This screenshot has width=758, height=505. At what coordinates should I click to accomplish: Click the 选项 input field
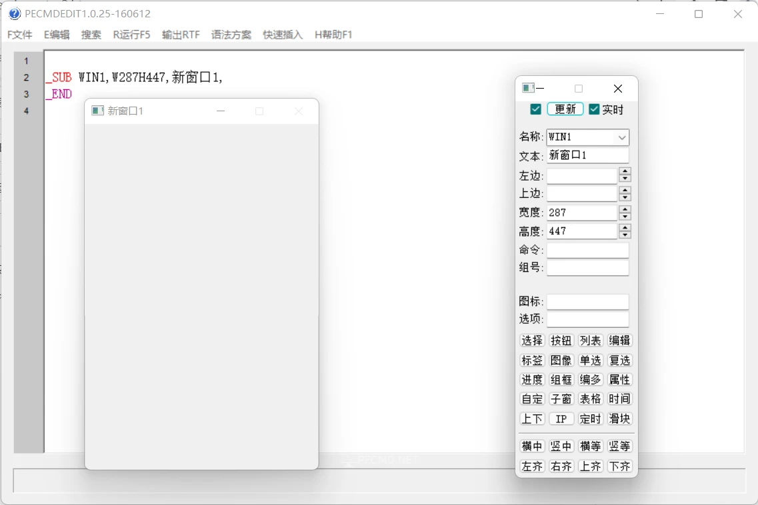tap(587, 319)
